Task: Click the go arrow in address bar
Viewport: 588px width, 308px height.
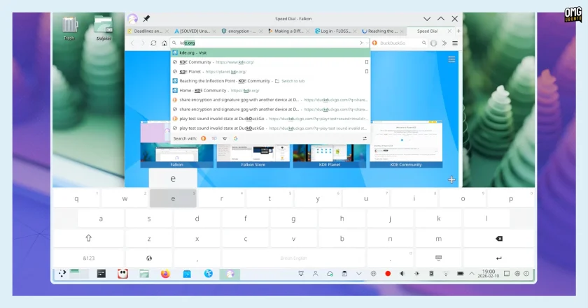Action: pos(361,43)
